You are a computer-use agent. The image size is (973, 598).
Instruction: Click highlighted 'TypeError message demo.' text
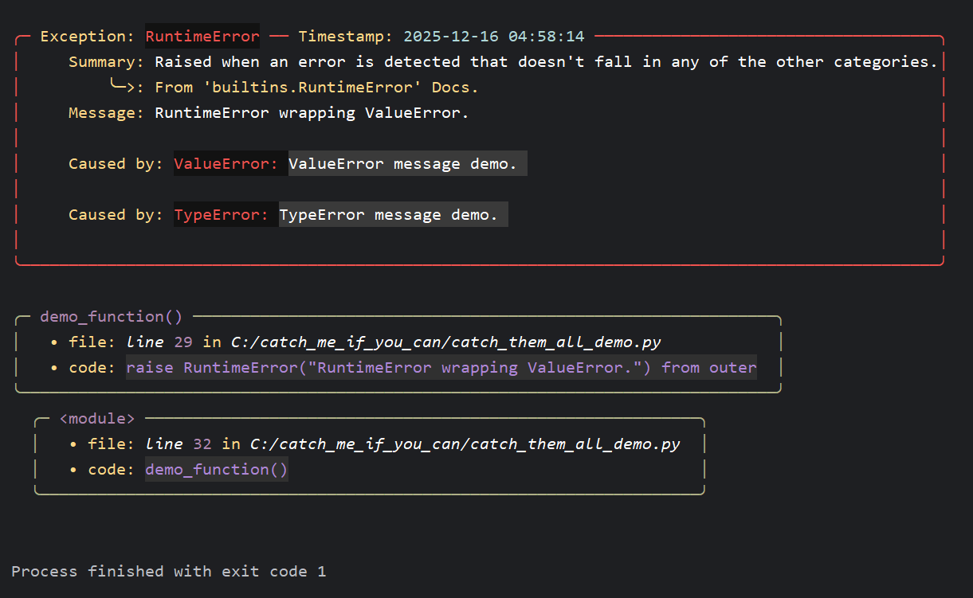pyautogui.click(x=388, y=215)
